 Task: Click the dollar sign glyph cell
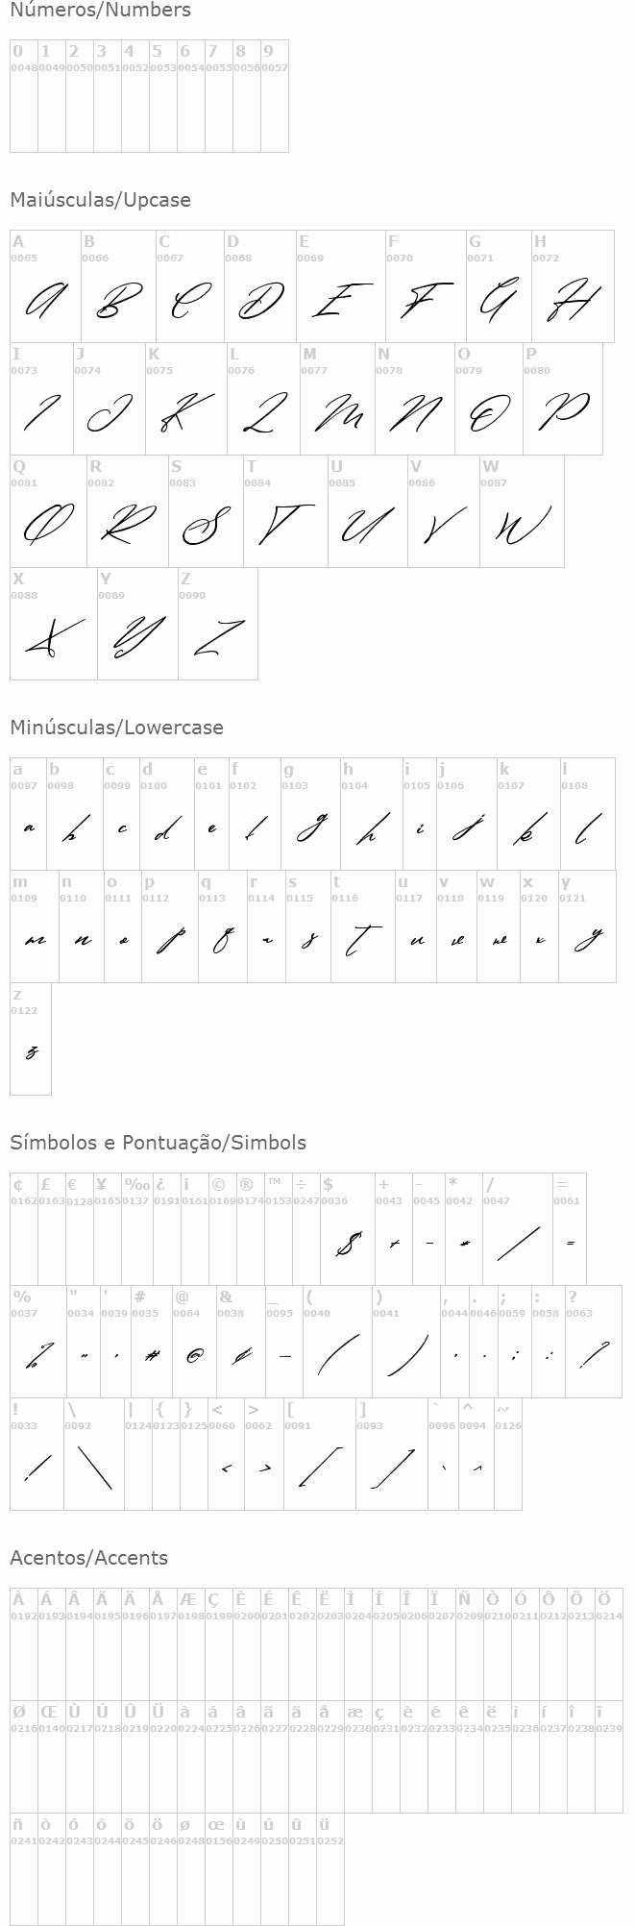click(347, 1229)
